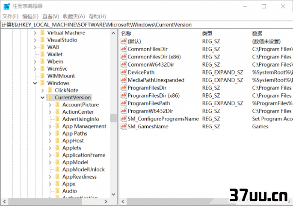Expand the App Management key
This screenshot has width=293, height=206.
point(50,127)
